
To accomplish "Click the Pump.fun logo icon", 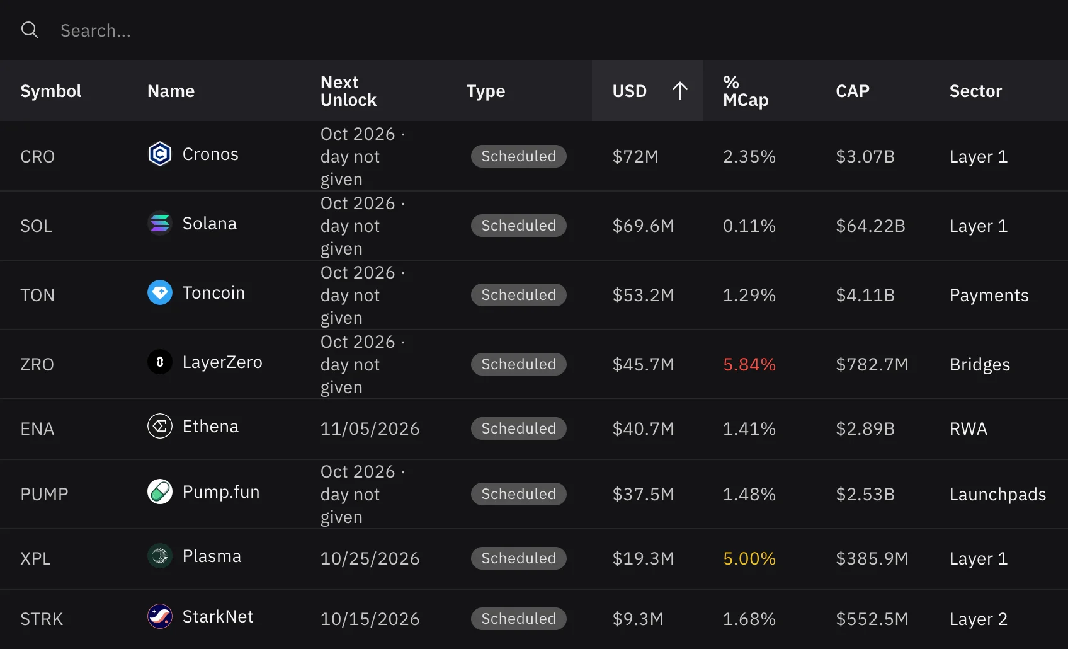I will pyautogui.click(x=160, y=491).
